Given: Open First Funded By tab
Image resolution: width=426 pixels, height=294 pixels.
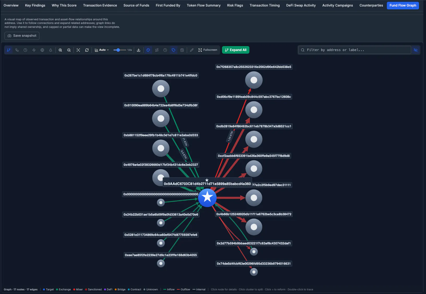Looking at the screenshot, I should tap(168, 5).
